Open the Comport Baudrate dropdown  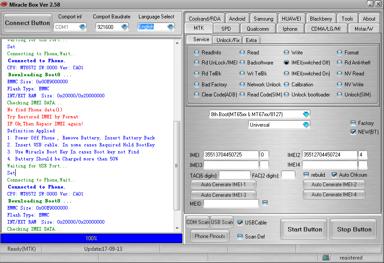point(124,27)
